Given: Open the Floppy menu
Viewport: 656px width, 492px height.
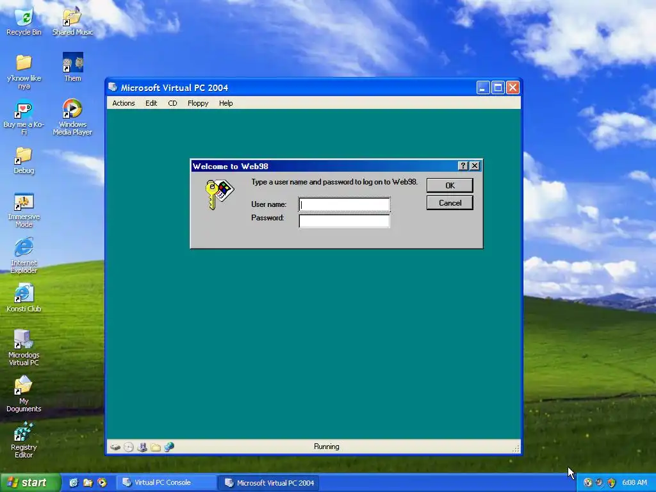Looking at the screenshot, I should [x=198, y=103].
